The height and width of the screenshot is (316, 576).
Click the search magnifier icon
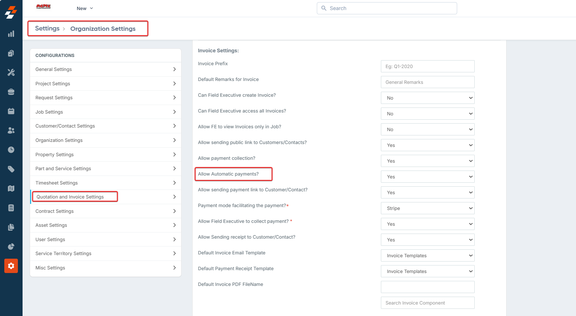point(324,8)
